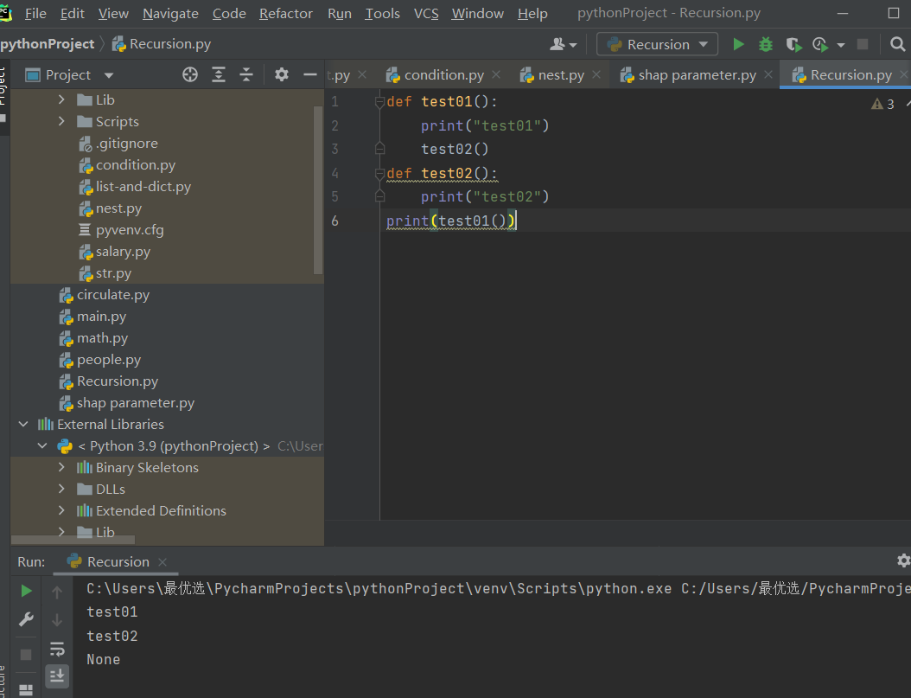Collapse the External Libraries node
This screenshot has width=911, height=698.
tap(24, 425)
